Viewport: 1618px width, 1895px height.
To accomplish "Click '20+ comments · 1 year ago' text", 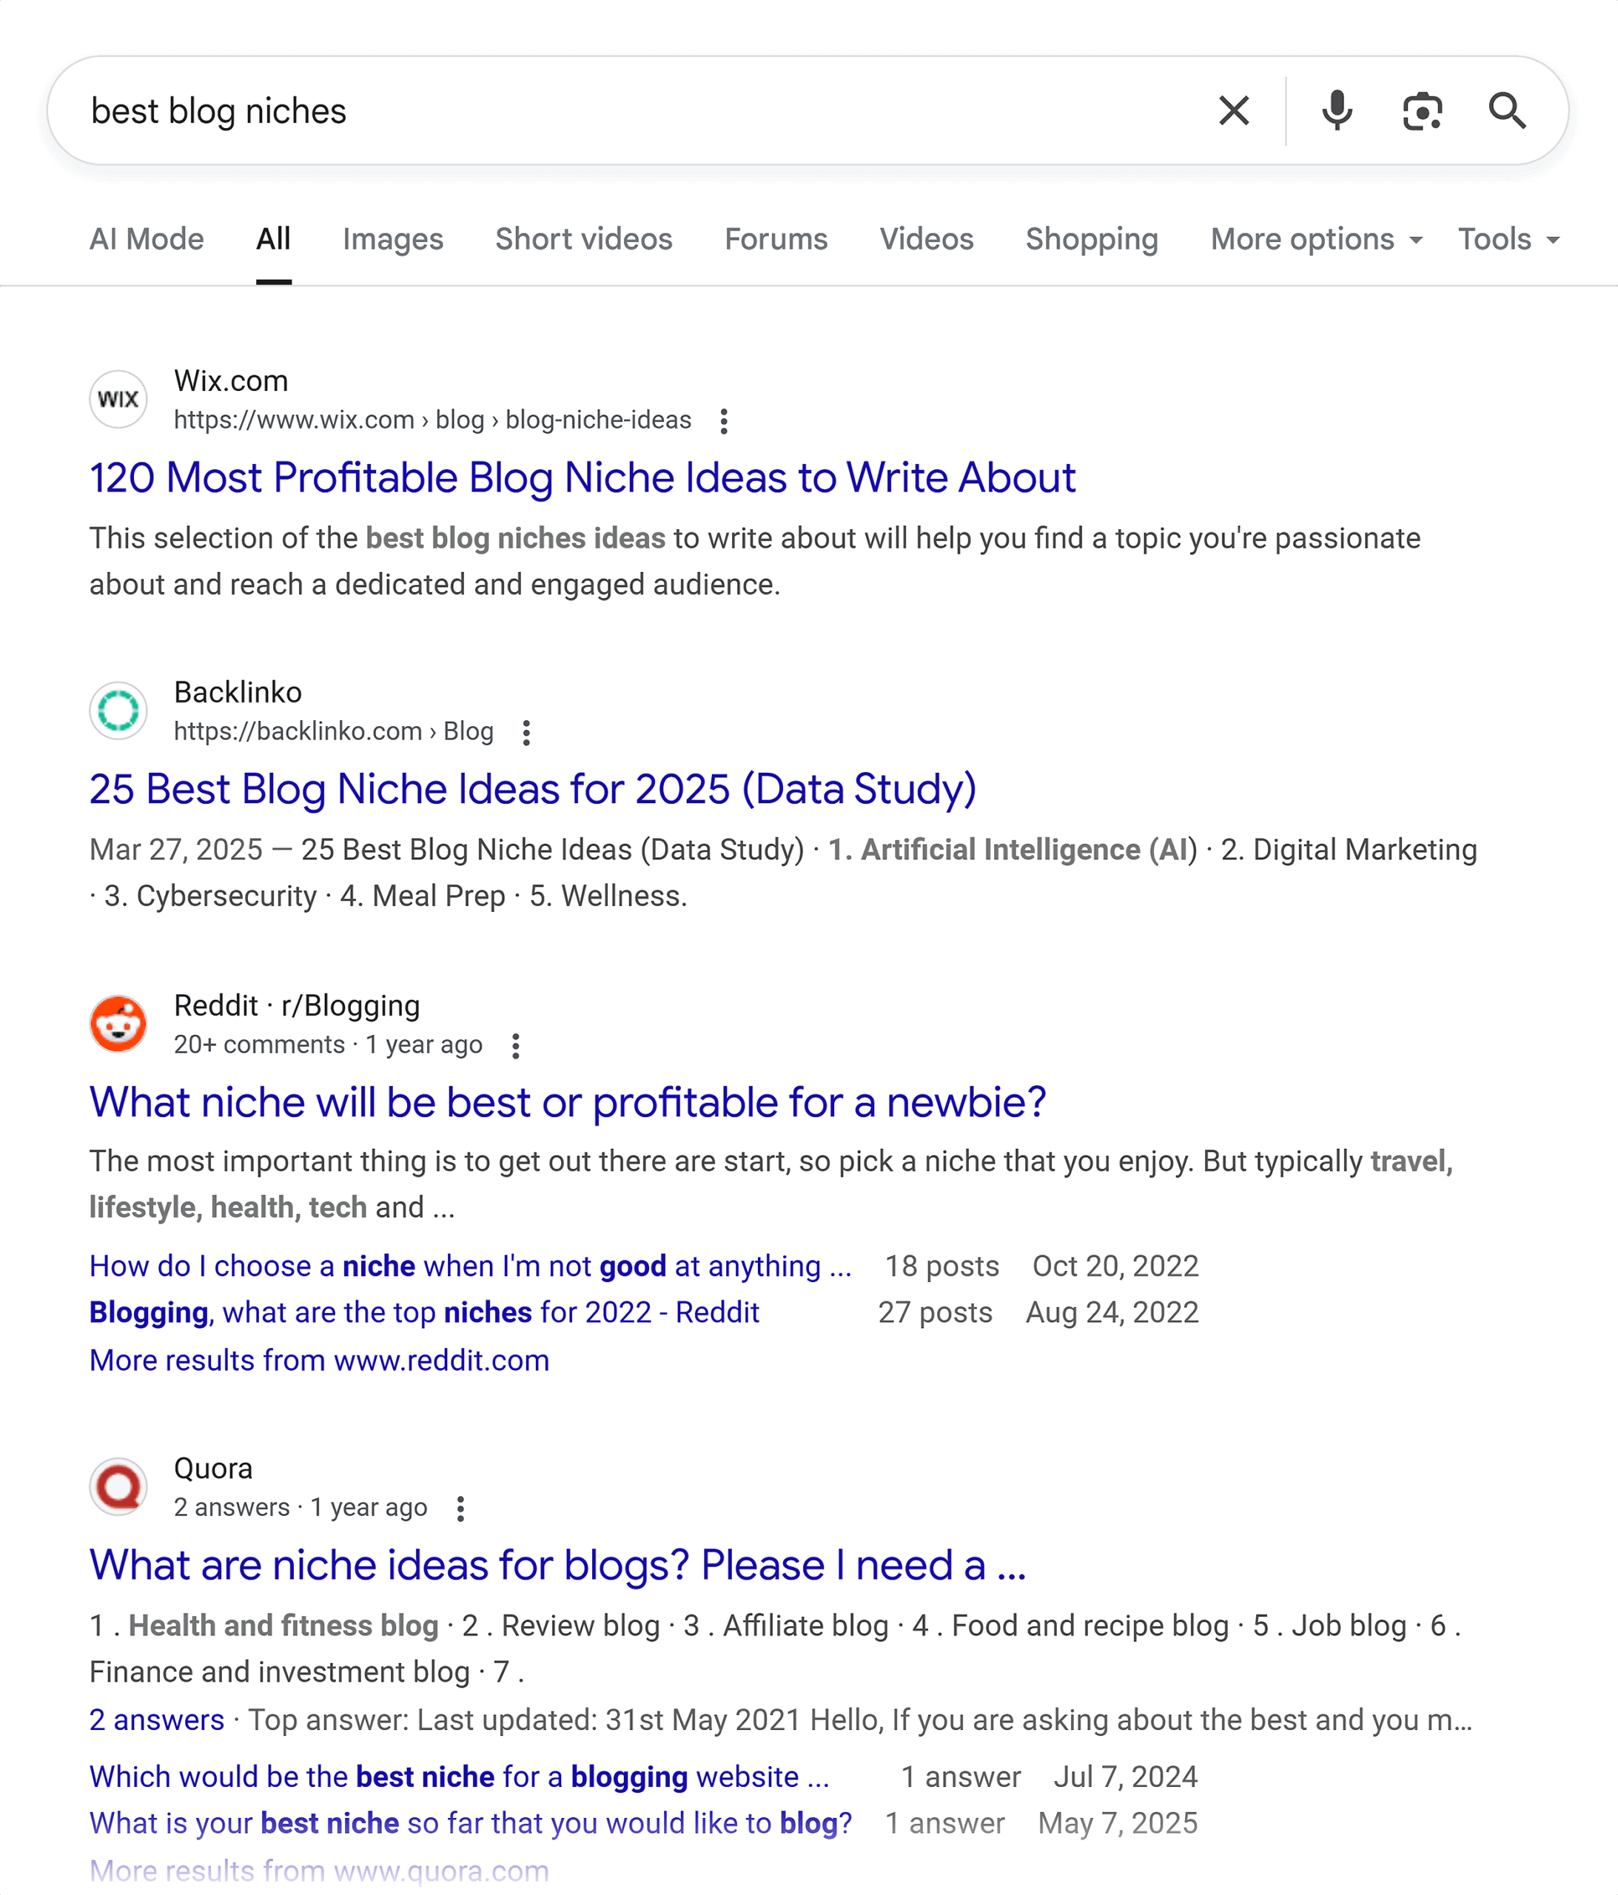I will [327, 1044].
